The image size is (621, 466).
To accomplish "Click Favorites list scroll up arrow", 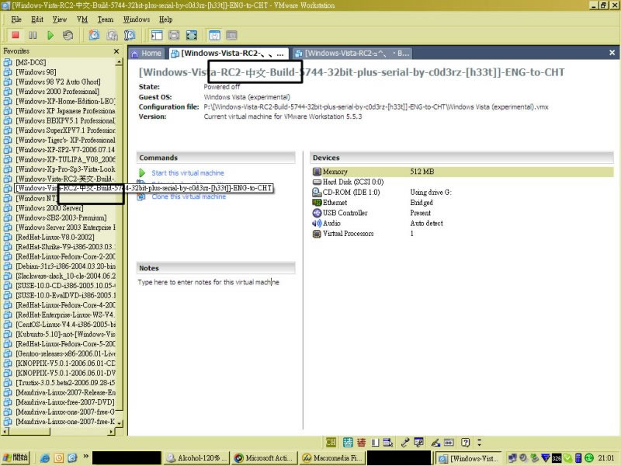I will [120, 62].
